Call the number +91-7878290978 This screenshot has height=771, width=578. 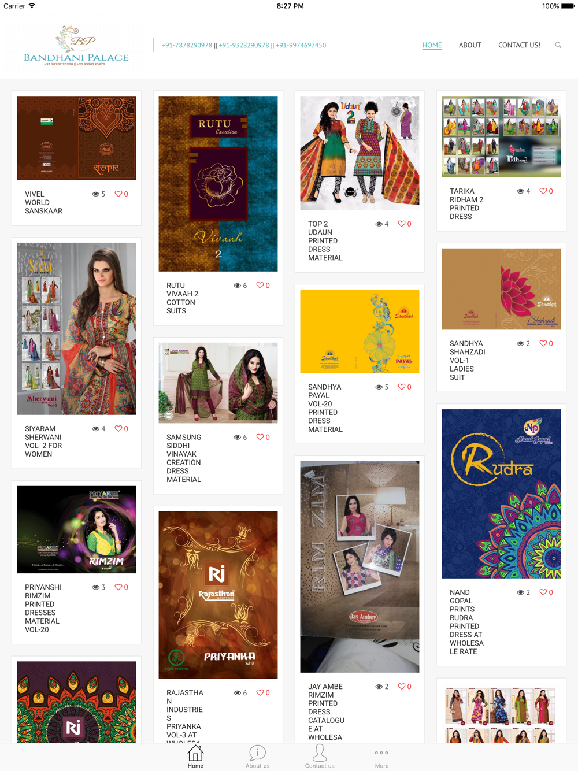(x=187, y=45)
